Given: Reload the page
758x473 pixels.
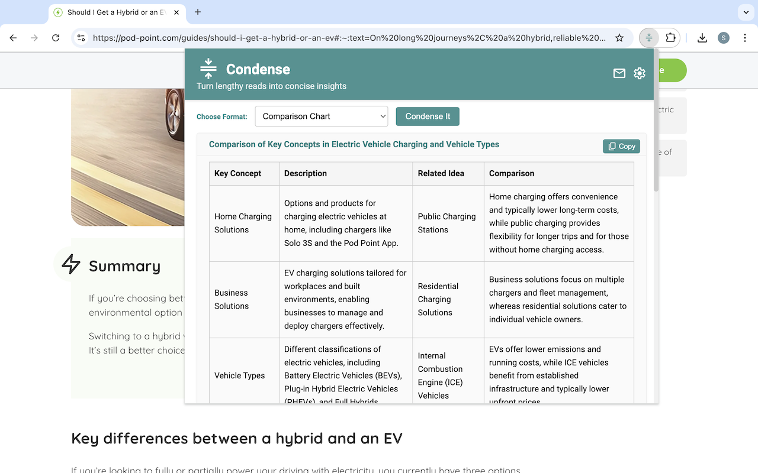Looking at the screenshot, I should point(56,38).
